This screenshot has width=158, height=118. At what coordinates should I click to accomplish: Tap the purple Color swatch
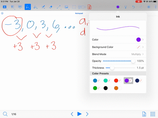coord(139,40)
